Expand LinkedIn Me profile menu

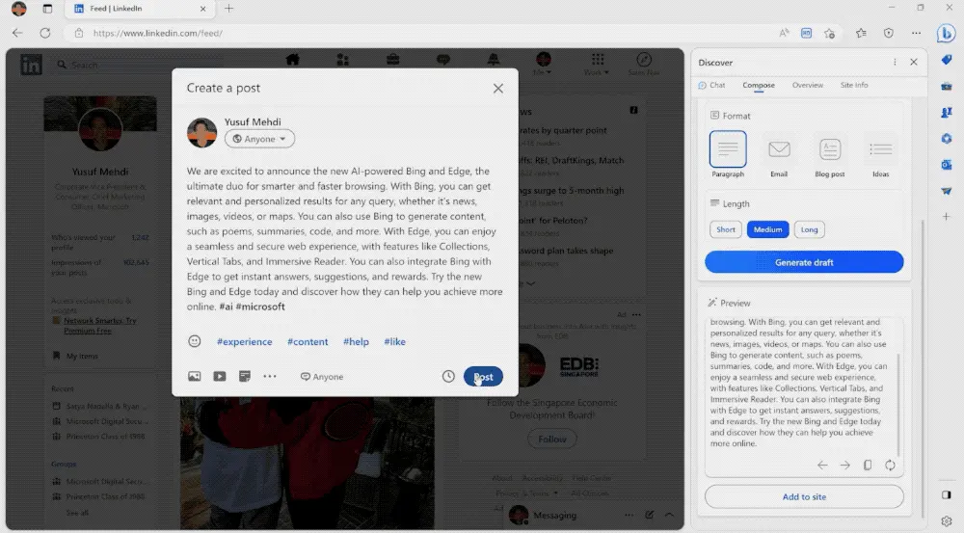coord(543,64)
